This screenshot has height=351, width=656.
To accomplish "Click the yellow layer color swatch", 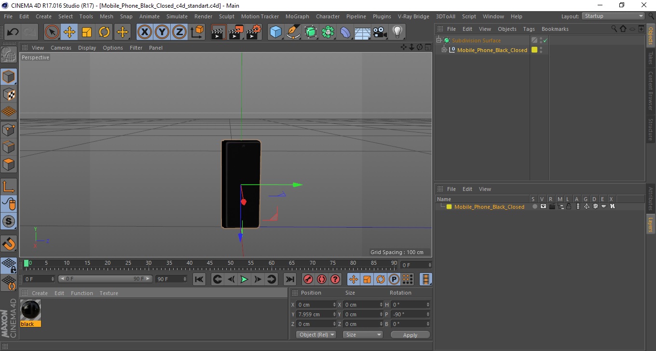I will 449,207.
